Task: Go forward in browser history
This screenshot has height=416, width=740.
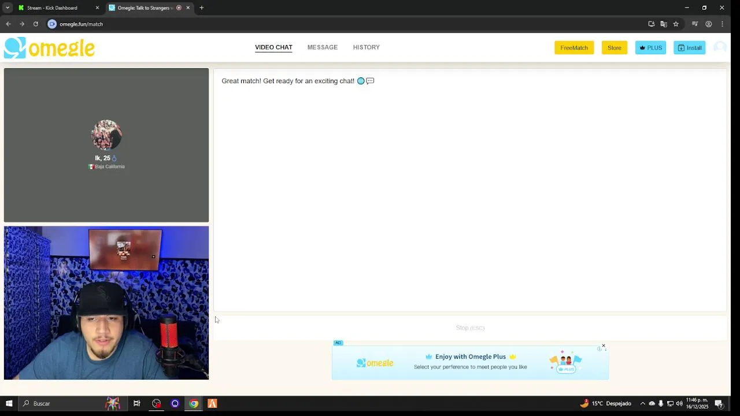Action: 22,24
